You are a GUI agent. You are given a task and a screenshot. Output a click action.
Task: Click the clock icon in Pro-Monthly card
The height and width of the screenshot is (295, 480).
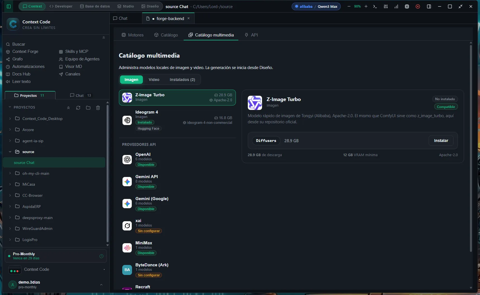pos(101,256)
